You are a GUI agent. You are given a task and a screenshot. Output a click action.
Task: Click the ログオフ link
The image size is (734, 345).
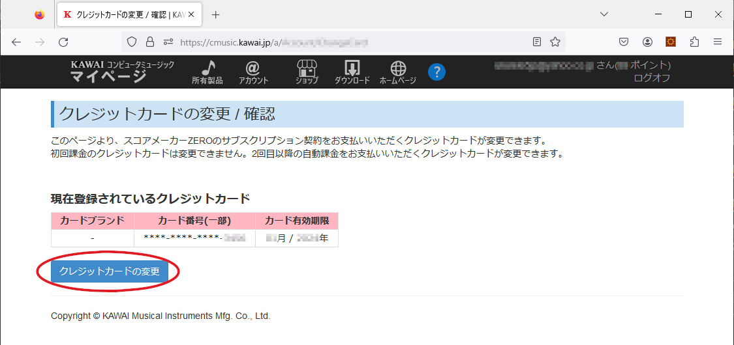tap(652, 78)
